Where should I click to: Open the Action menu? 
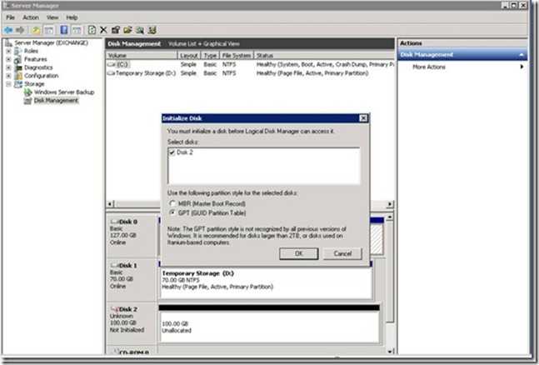coord(31,17)
